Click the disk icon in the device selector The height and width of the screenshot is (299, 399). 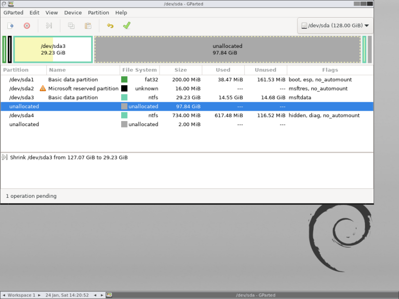(304, 25)
